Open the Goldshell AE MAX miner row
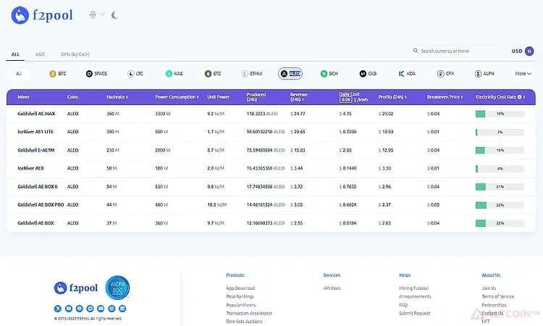Viewport: 543px width, 326px height. click(271, 114)
